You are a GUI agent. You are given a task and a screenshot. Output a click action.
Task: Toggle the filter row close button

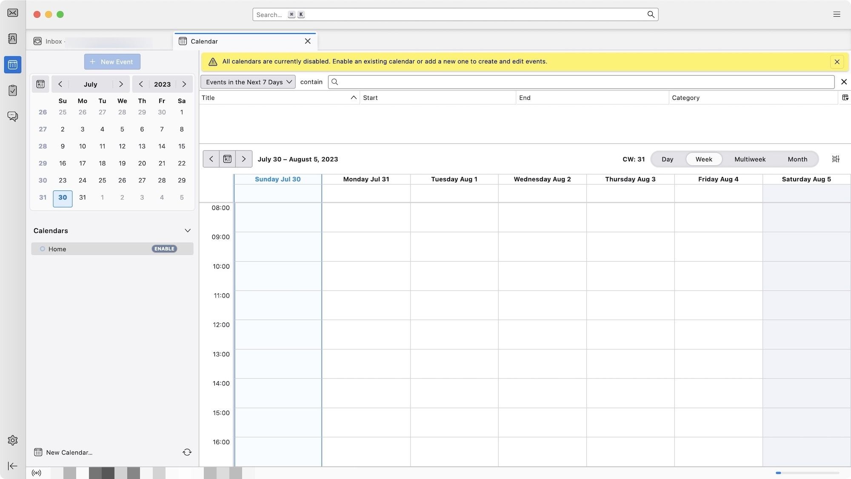point(844,82)
